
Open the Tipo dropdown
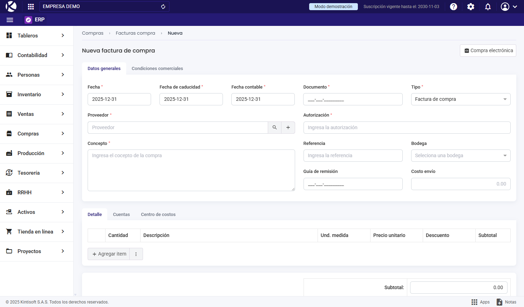point(461,99)
